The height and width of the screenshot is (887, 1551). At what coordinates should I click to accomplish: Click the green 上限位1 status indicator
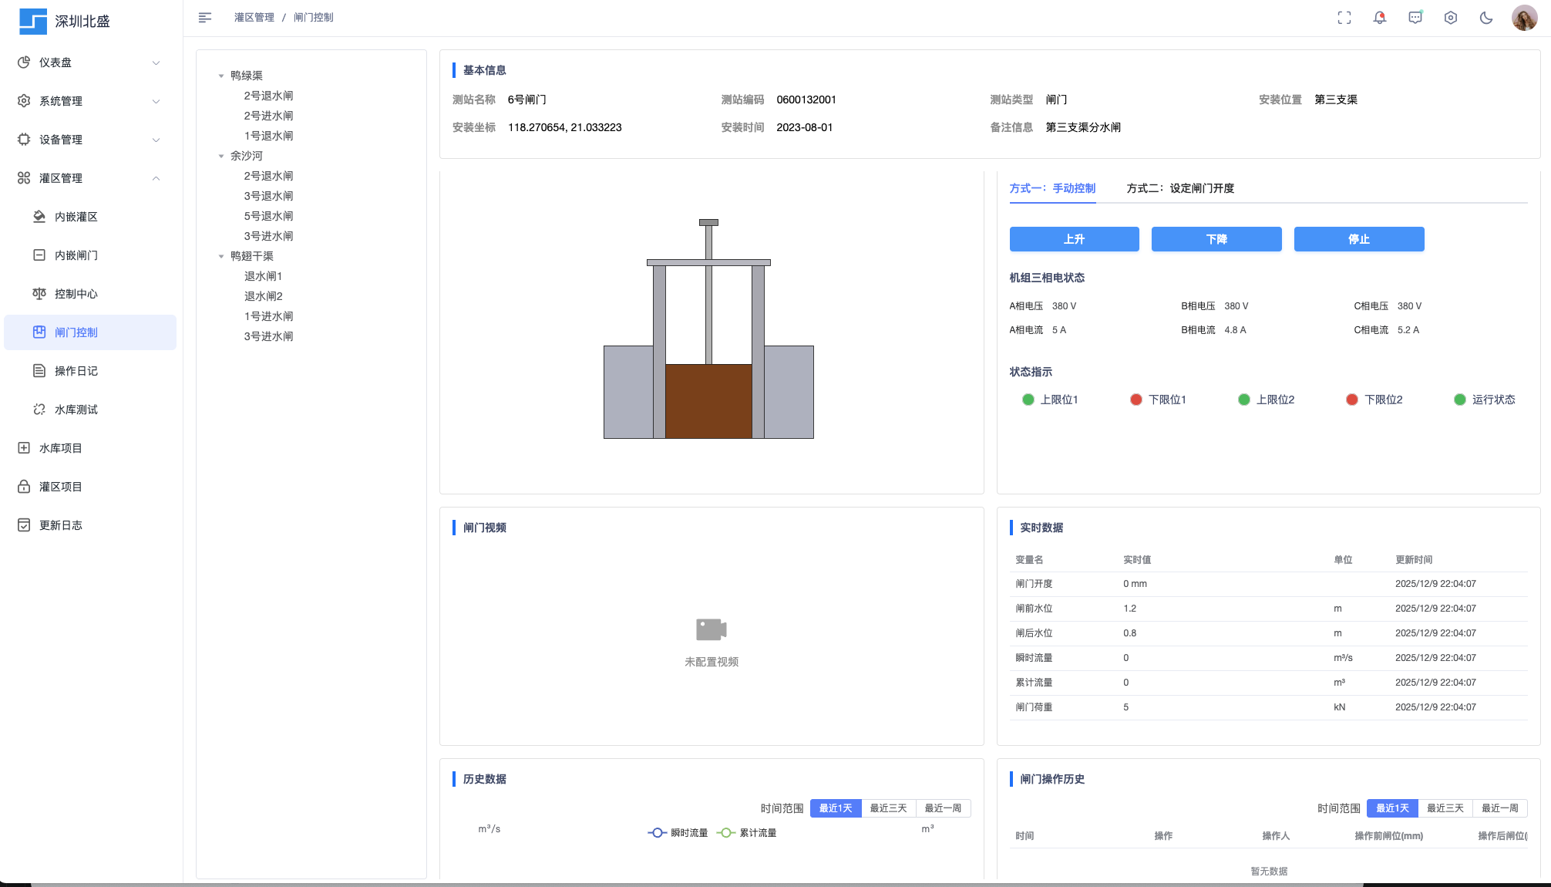tap(1028, 400)
